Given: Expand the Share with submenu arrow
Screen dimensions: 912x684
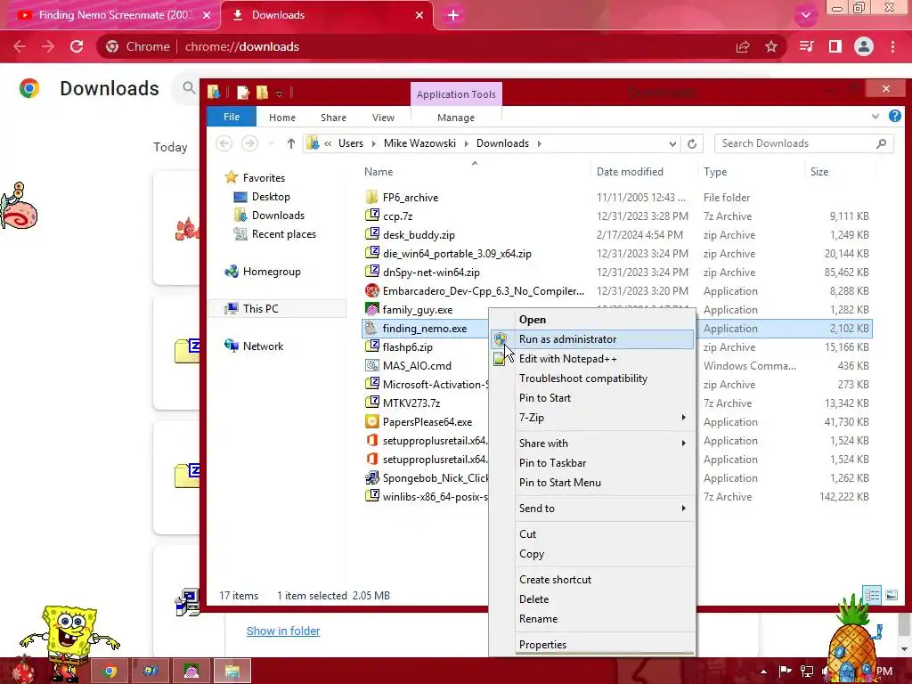Looking at the screenshot, I should tap(683, 444).
